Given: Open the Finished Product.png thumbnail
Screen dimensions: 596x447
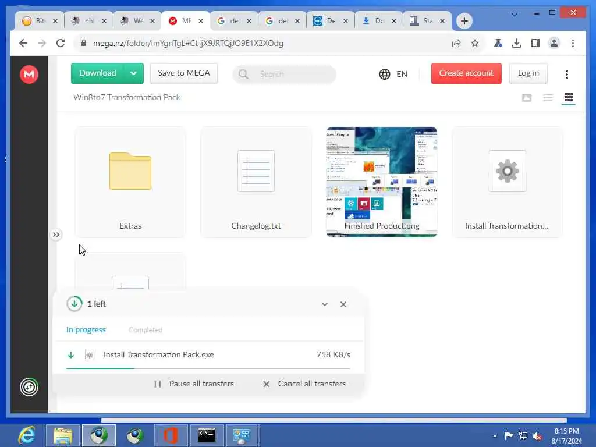Looking at the screenshot, I should click(382, 182).
